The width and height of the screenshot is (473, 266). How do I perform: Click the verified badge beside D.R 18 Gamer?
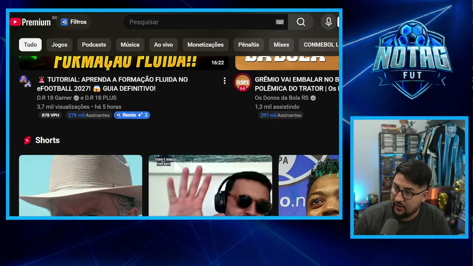pyautogui.click(x=76, y=98)
